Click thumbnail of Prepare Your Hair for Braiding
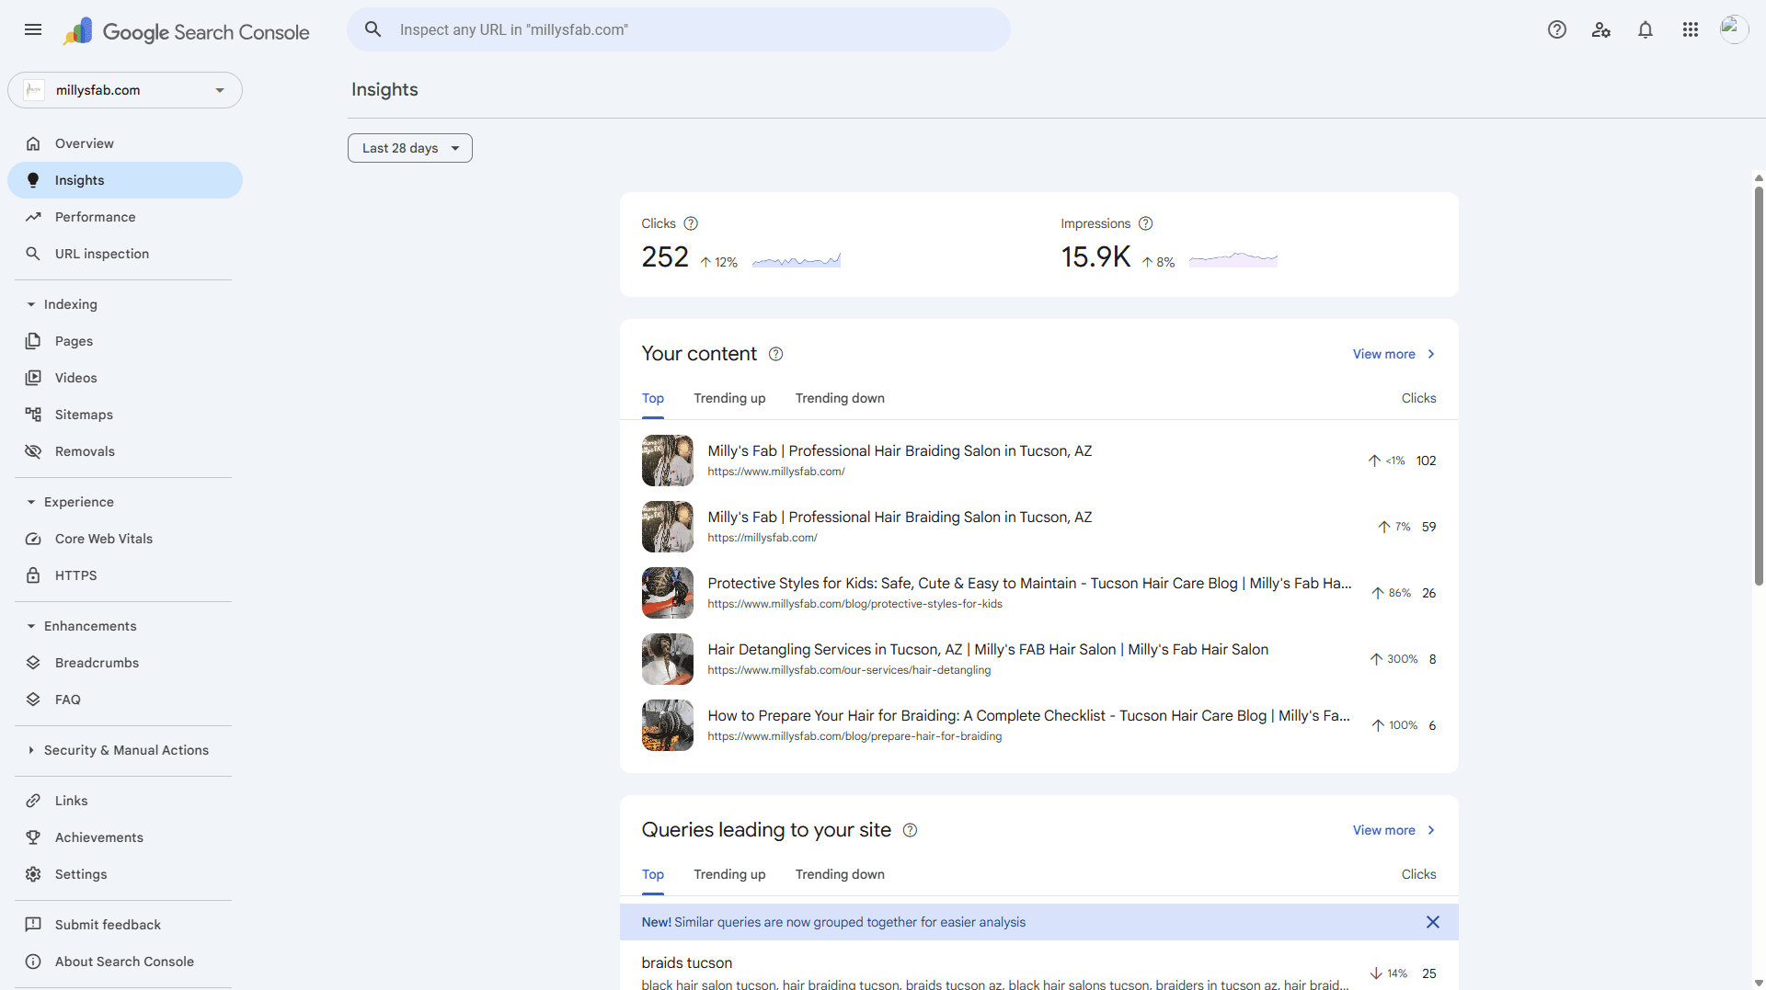This screenshot has height=990, width=1766. (668, 725)
